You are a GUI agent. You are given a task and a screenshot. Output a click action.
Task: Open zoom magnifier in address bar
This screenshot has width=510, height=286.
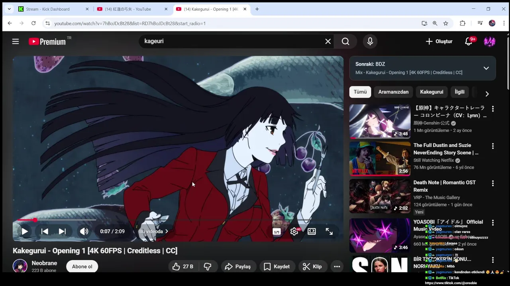click(435, 23)
